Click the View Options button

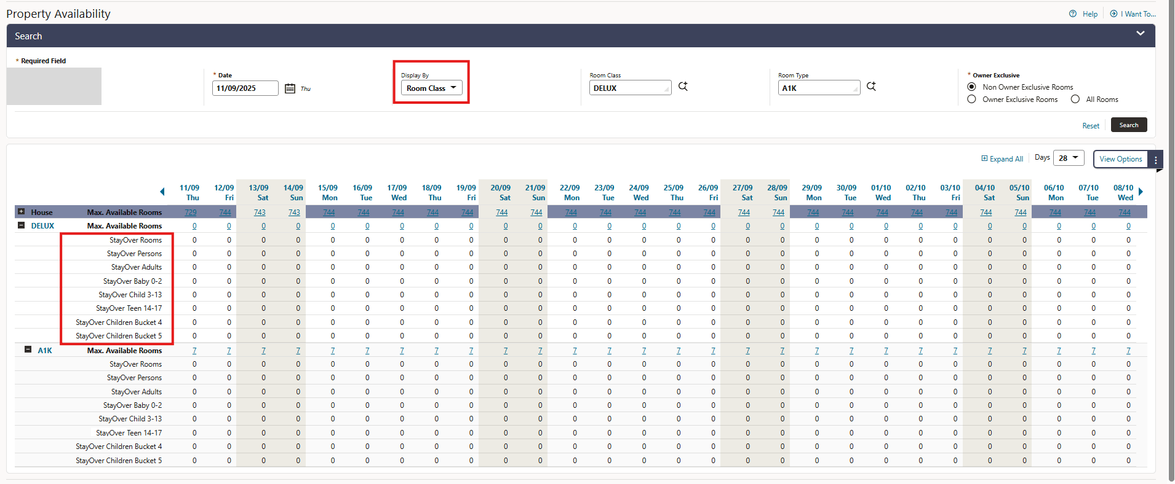(1120, 159)
